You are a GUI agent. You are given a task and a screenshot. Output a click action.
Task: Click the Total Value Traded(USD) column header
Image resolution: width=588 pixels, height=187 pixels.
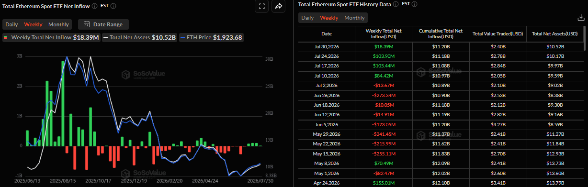point(498,34)
